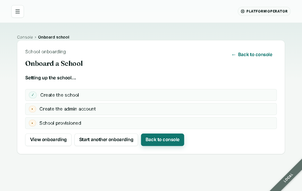Click the School onboarding subtitle
This screenshot has width=302, height=191.
click(46, 52)
